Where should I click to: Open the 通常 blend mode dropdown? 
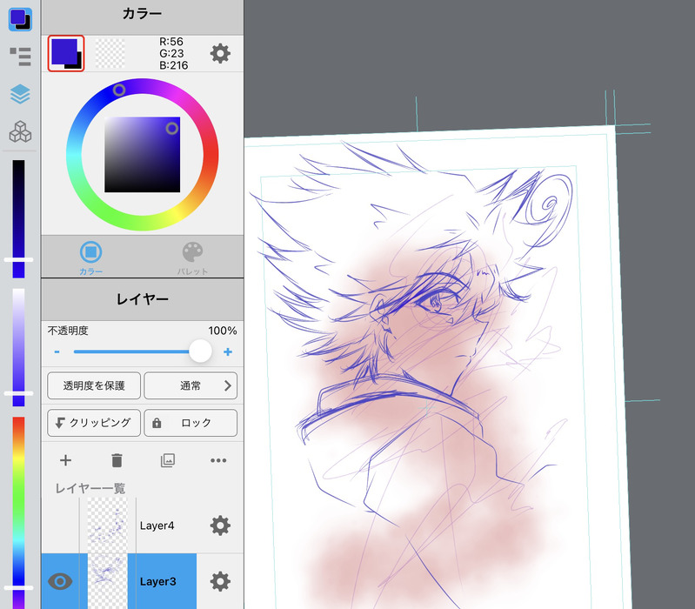pyautogui.click(x=190, y=385)
